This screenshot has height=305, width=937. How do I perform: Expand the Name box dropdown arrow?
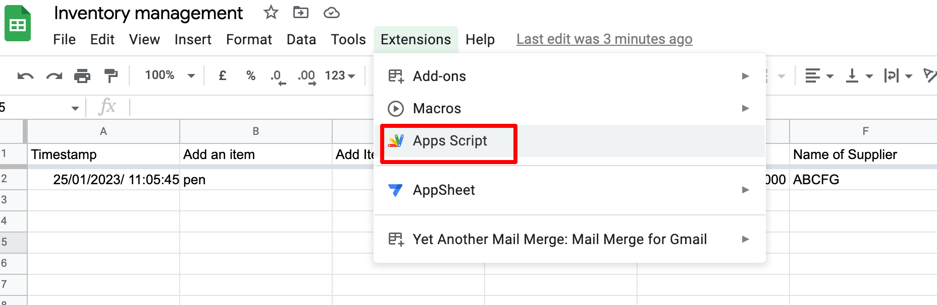[75, 108]
